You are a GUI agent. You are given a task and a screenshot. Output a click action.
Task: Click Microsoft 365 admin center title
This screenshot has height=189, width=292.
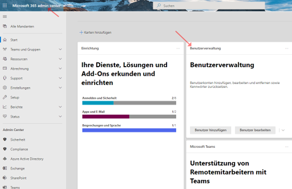(37, 6)
